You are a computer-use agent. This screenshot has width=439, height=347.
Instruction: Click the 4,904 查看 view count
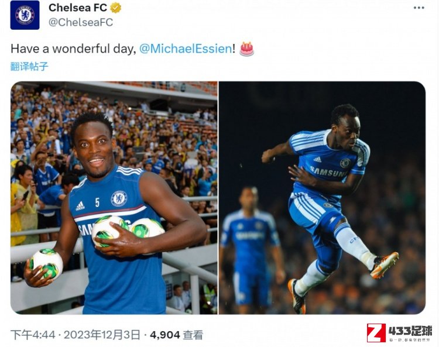(176, 335)
